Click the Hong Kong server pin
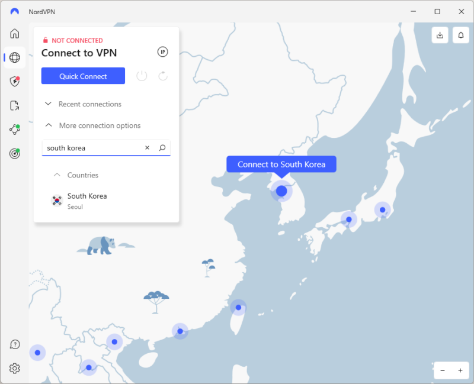 coord(180,331)
